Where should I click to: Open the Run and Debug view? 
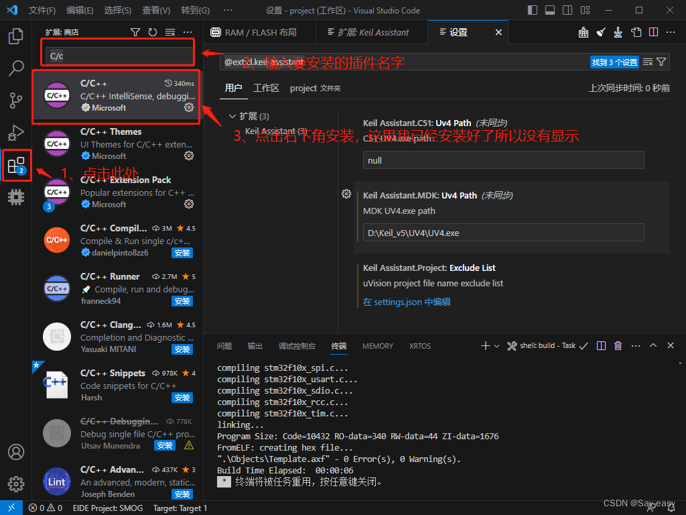click(16, 133)
